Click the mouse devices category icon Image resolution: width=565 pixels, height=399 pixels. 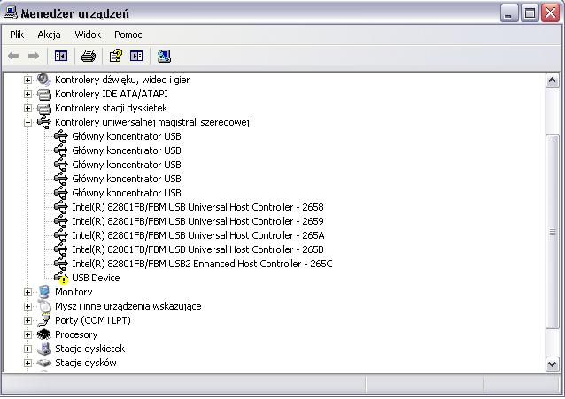point(44,306)
